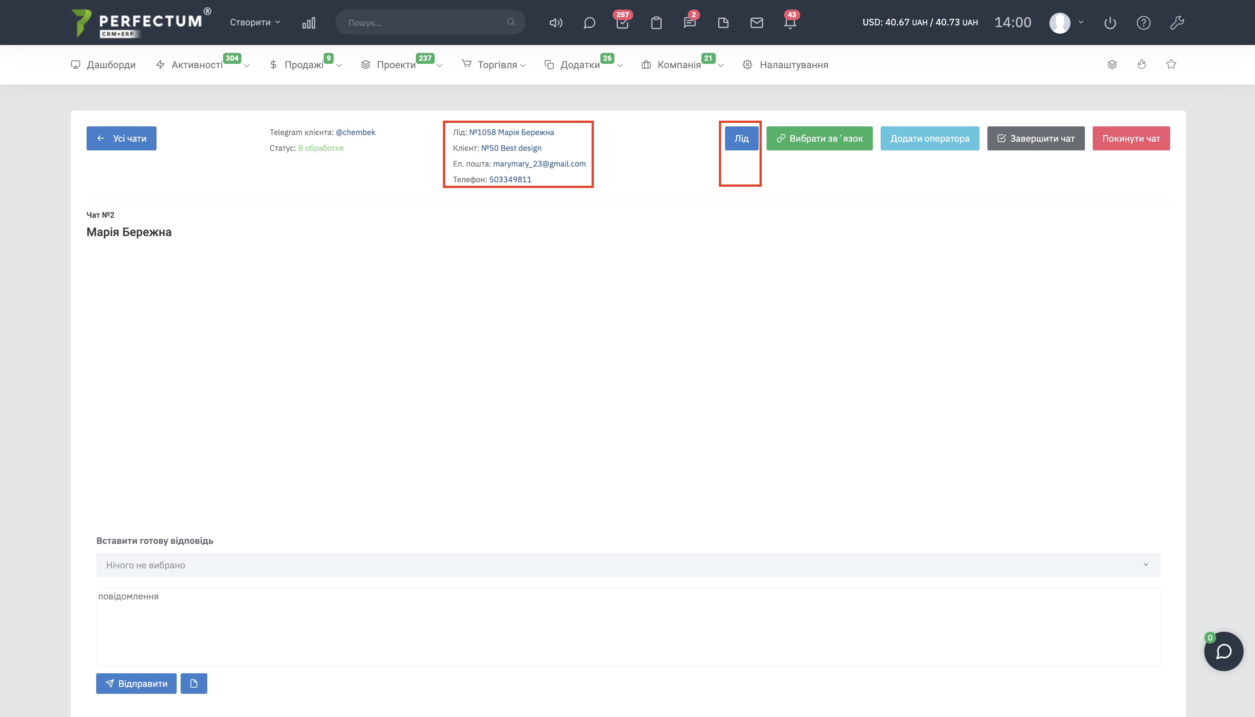Click phone number 503349811
Viewport: 1255px width, 717px height.
click(510, 179)
